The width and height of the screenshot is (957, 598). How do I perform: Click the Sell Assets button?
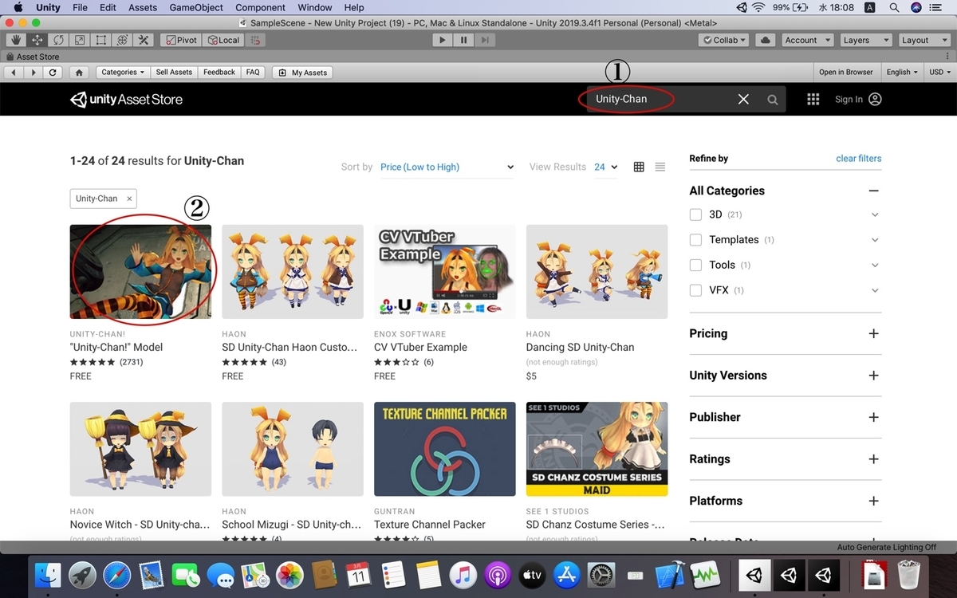(x=174, y=72)
